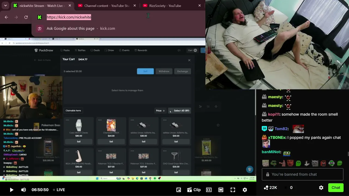
Task: Open the 22K channel points balance
Action: click(x=270, y=188)
